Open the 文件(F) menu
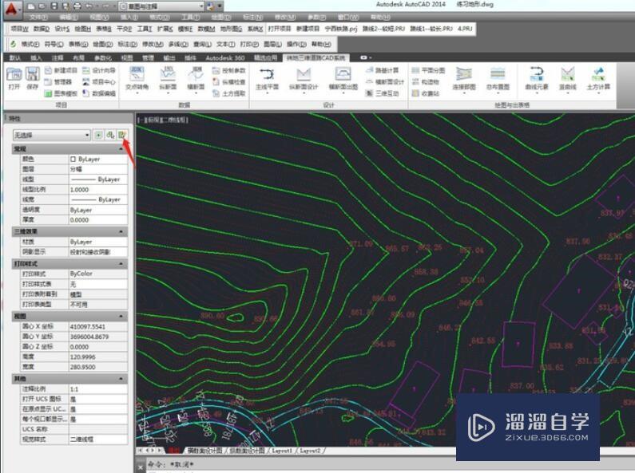This screenshot has height=473, width=635. pyautogui.click(x=38, y=18)
